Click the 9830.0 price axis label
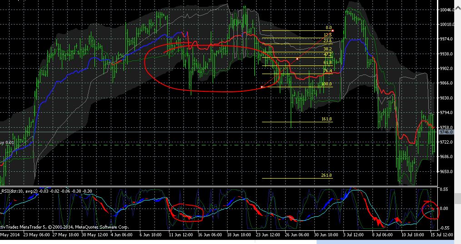461x244 pixels. (446, 98)
